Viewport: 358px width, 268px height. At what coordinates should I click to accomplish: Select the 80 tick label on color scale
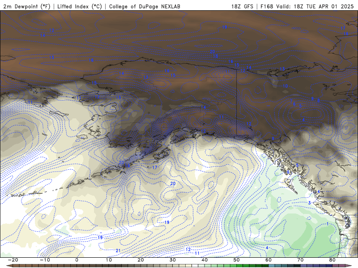332,260
